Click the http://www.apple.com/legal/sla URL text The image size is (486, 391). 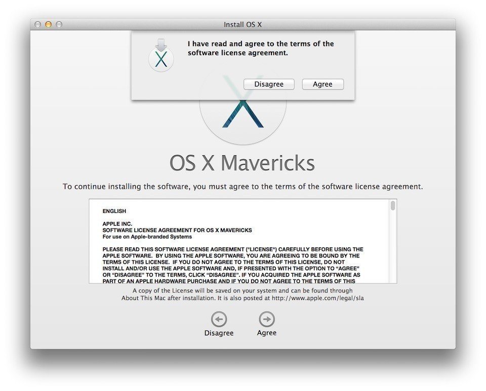tap(318, 298)
